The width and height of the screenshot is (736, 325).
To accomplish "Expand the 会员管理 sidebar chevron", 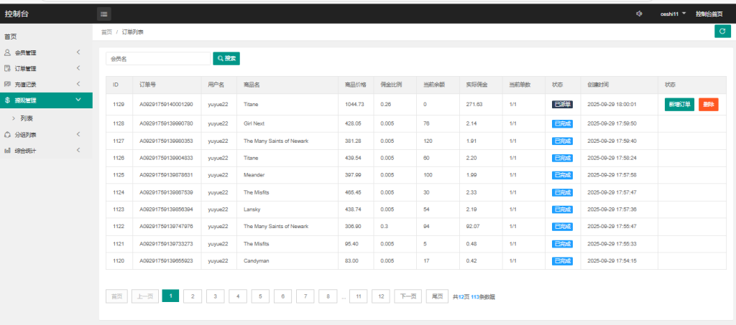I will [78, 52].
